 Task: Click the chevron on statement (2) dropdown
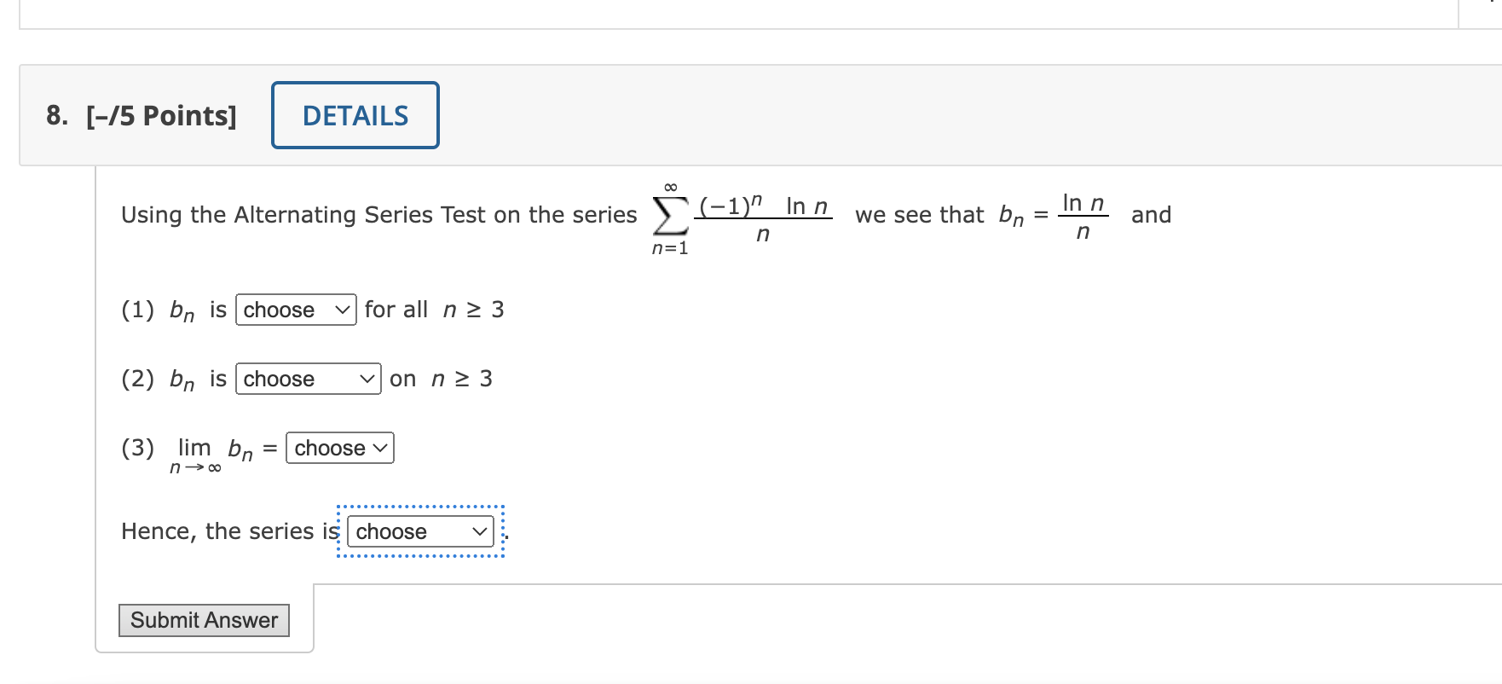[x=367, y=379]
